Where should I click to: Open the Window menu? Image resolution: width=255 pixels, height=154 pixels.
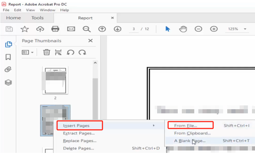point(47,10)
